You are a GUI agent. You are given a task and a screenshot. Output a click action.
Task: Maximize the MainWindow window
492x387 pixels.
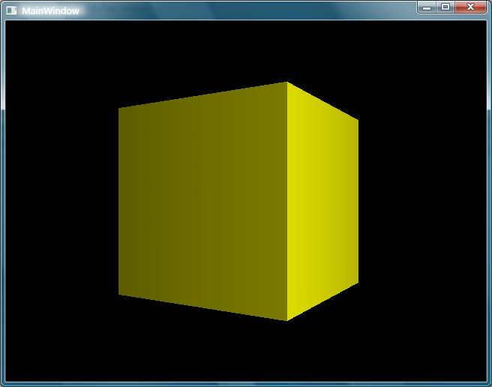(445, 7)
